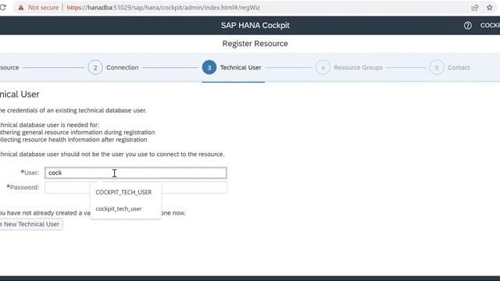Reload page using browser refresh icon

pos(3,7)
